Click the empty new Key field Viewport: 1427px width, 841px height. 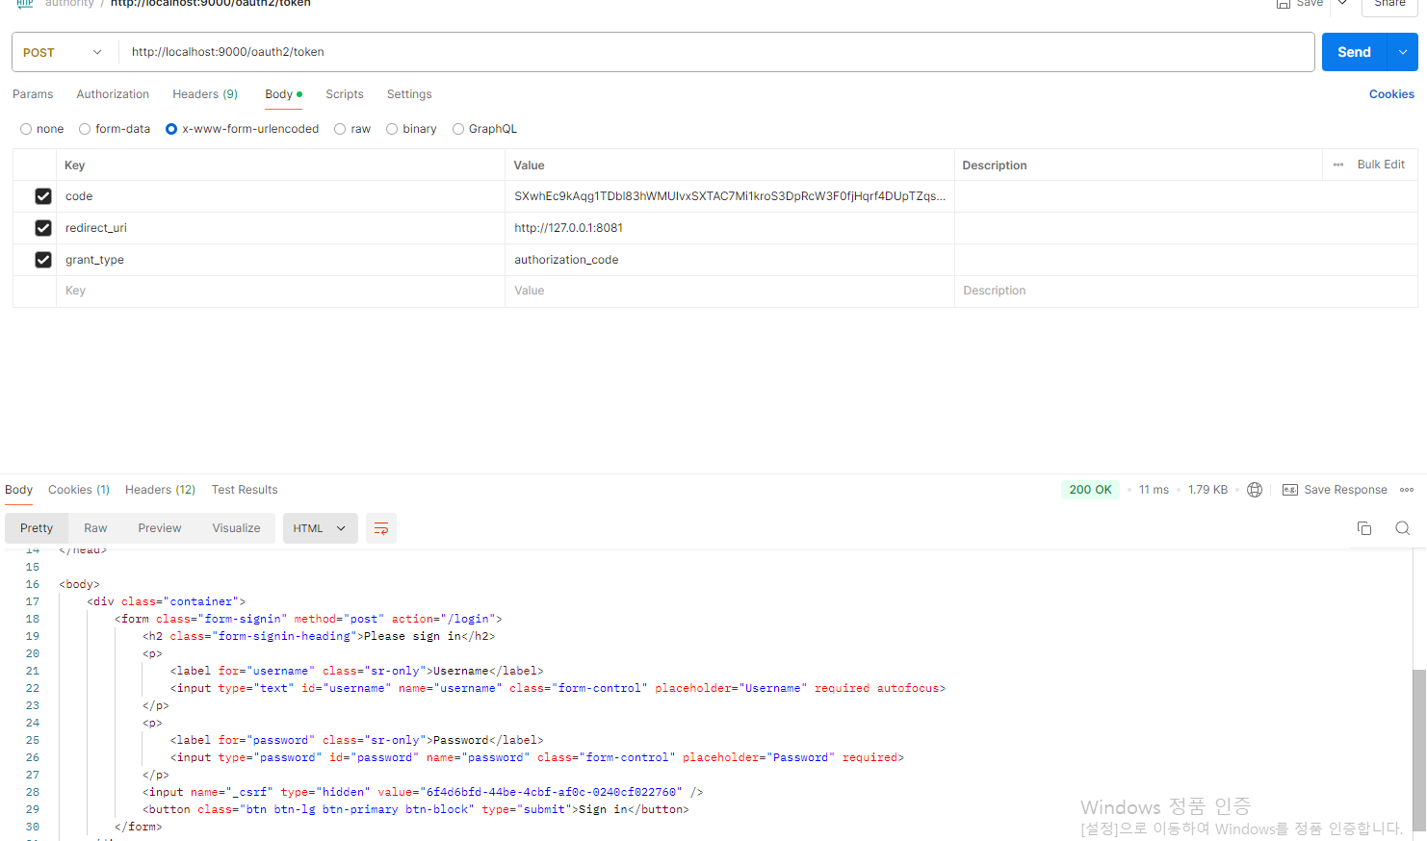(x=280, y=291)
